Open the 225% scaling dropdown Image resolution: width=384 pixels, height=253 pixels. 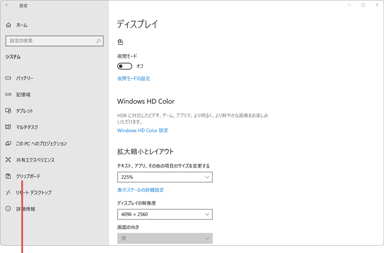pyautogui.click(x=165, y=177)
